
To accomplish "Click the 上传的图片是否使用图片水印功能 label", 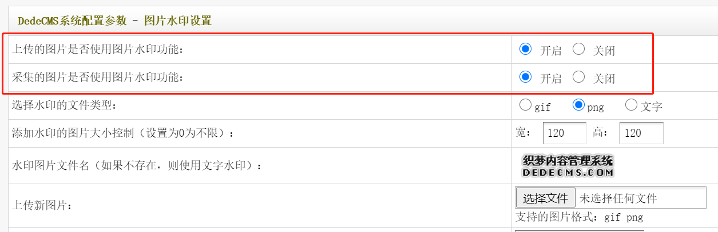I will [x=98, y=50].
